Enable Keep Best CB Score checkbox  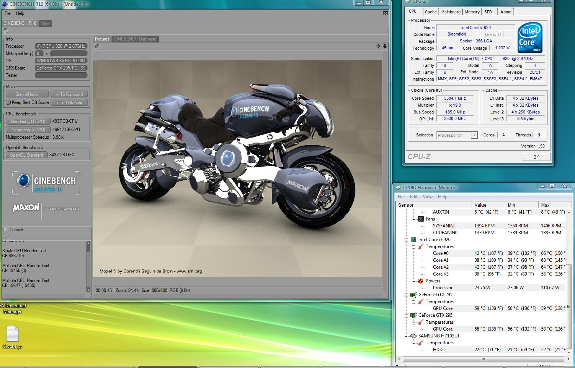click(8, 102)
